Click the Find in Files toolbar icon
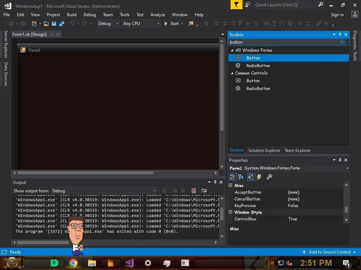 [191, 24]
